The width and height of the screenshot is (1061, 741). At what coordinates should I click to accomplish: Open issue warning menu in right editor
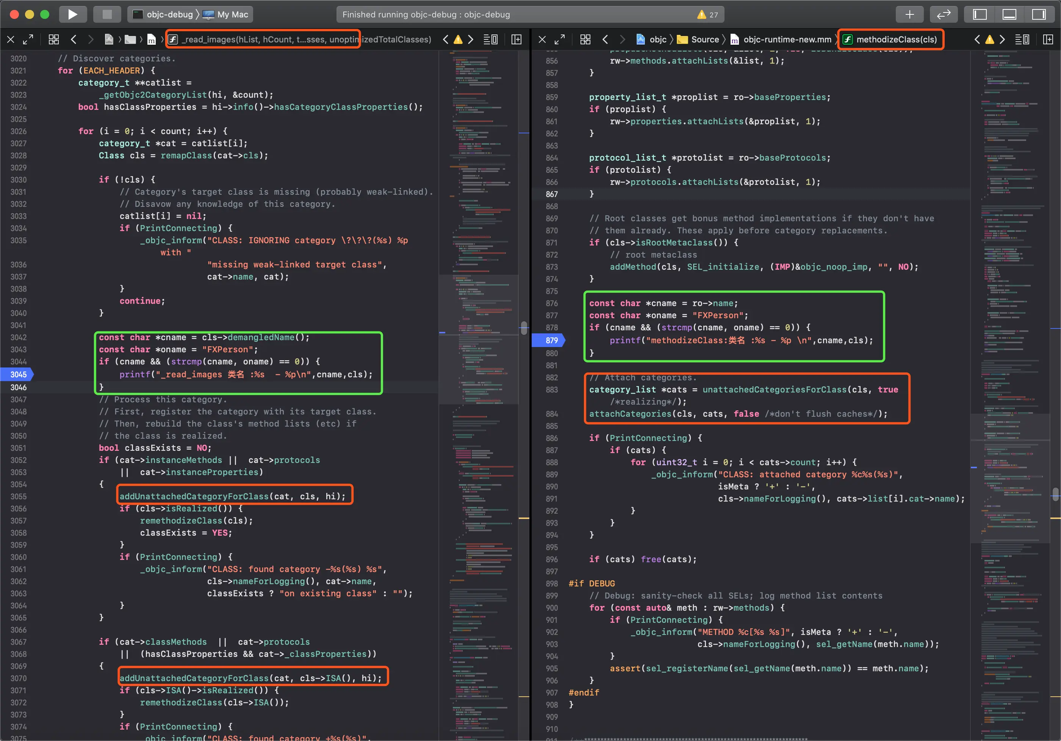[989, 39]
